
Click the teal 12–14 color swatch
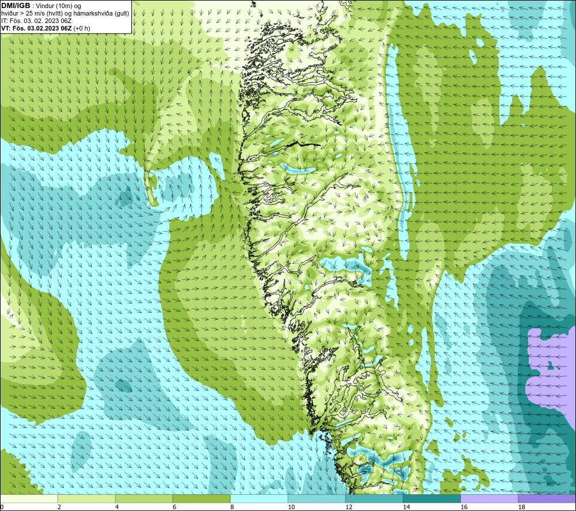(374, 498)
